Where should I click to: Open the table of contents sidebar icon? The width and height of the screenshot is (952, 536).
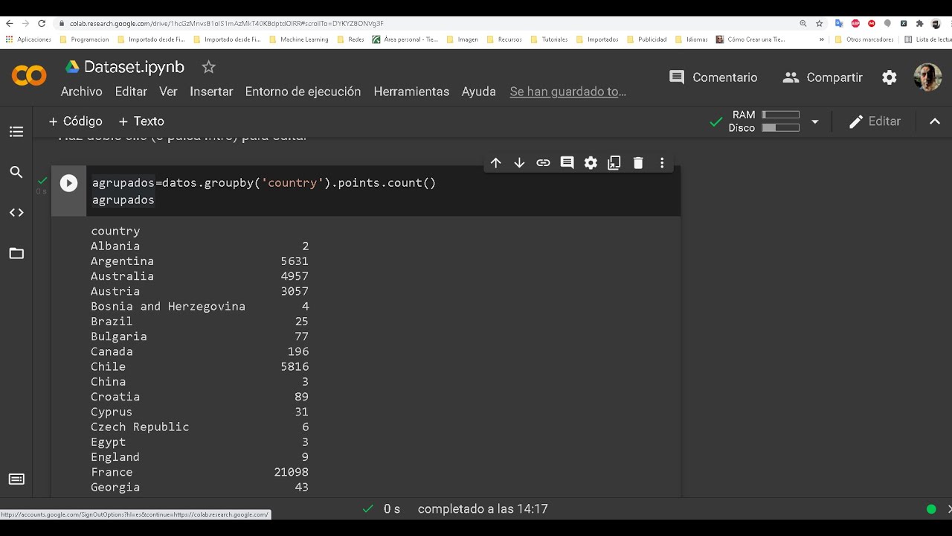tap(16, 132)
